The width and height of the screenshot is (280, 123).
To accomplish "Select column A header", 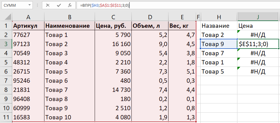I will (x=28, y=16).
